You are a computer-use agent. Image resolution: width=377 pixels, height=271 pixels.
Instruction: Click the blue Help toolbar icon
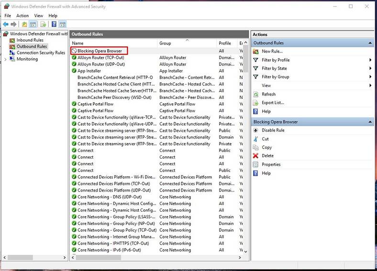coord(54,24)
